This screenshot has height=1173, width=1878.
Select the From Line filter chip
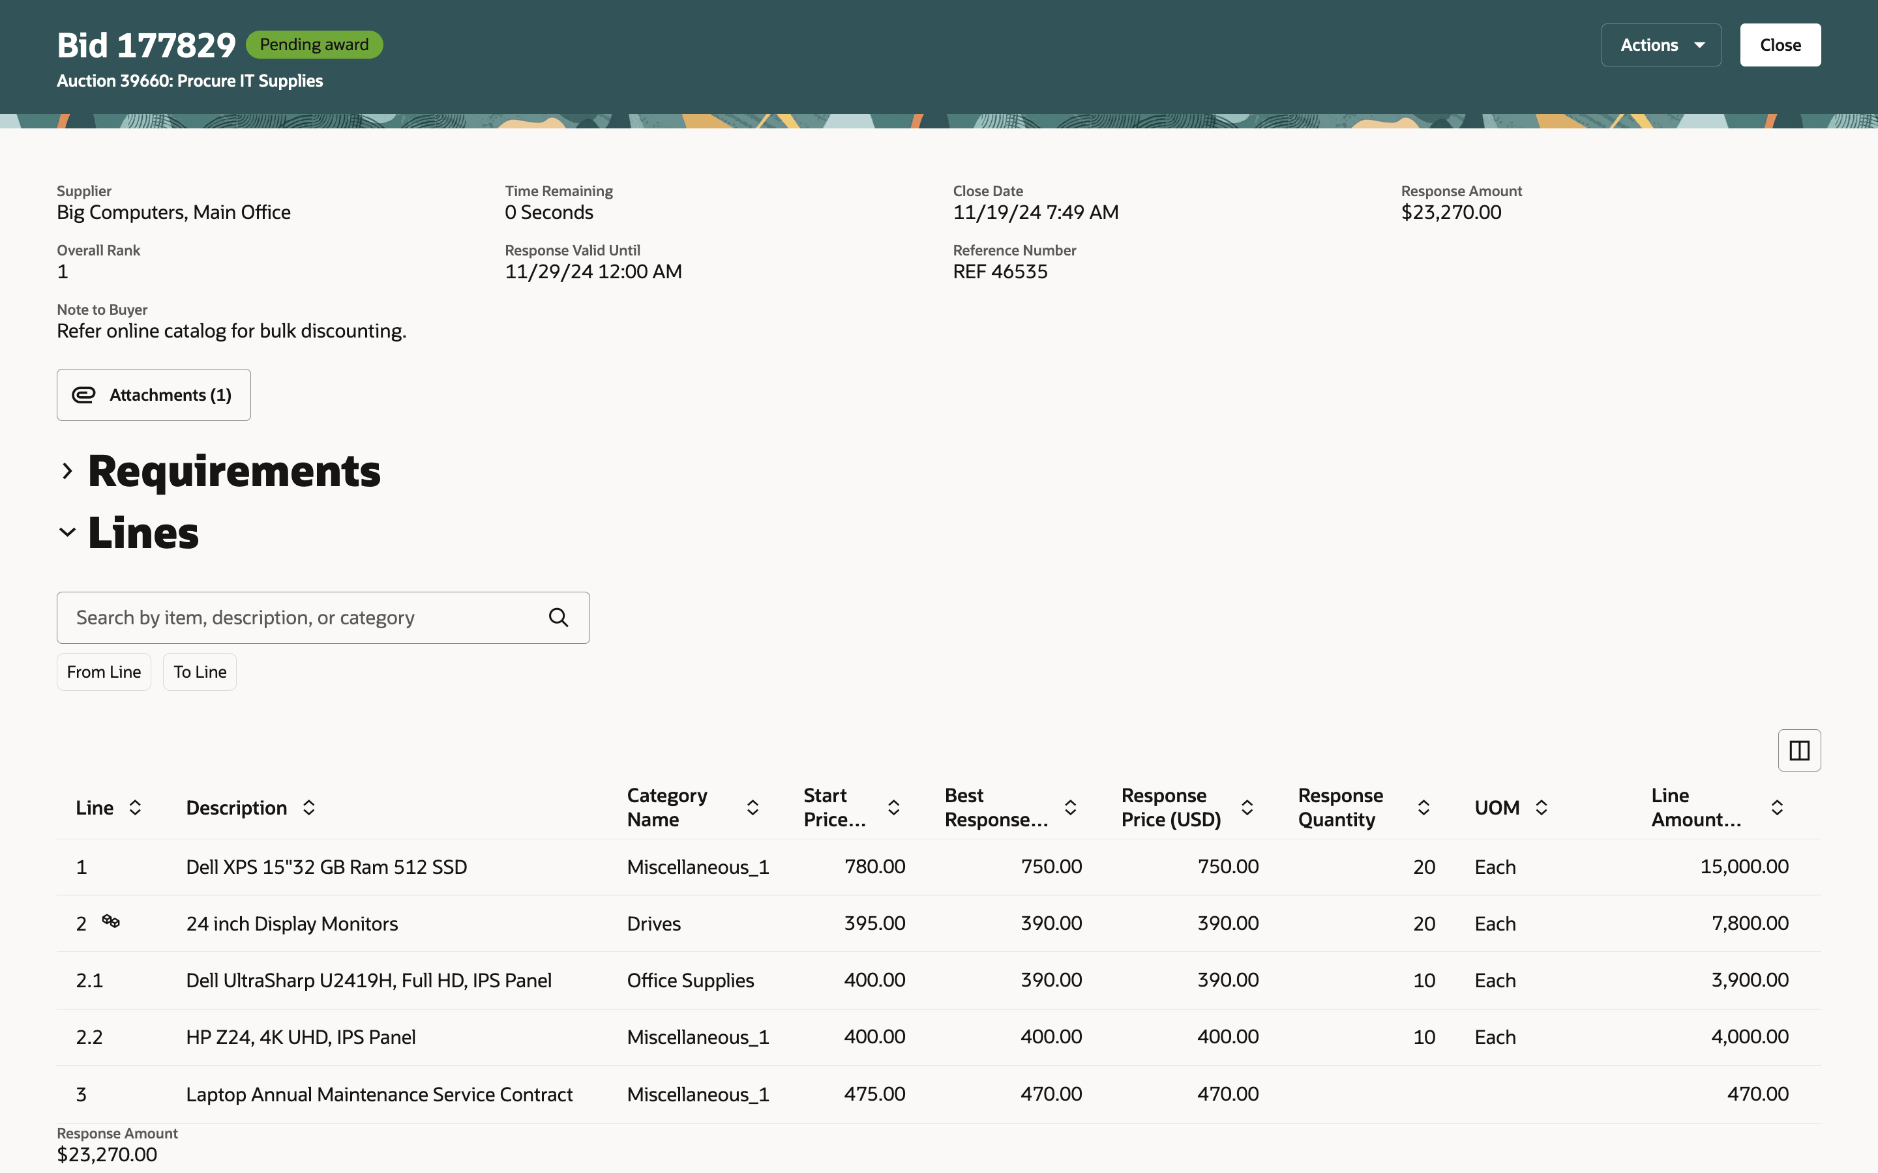(104, 672)
